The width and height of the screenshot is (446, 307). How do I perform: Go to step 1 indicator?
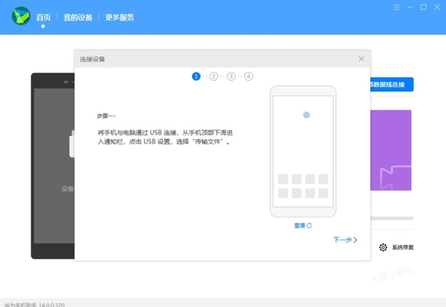[x=195, y=76]
